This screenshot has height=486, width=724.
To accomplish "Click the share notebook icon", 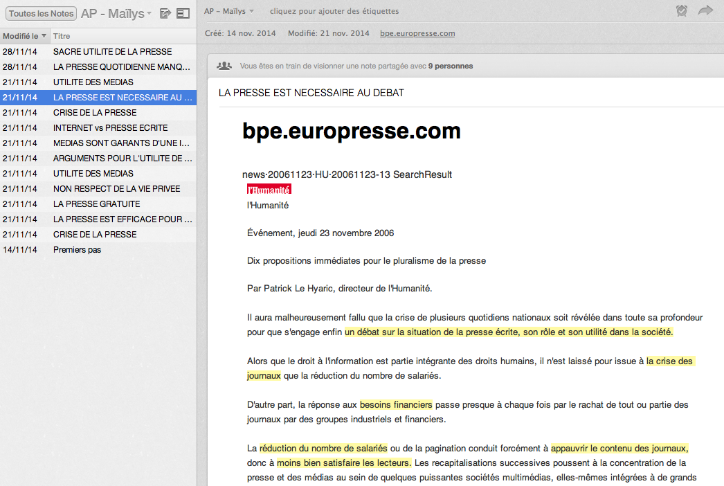I will [165, 13].
